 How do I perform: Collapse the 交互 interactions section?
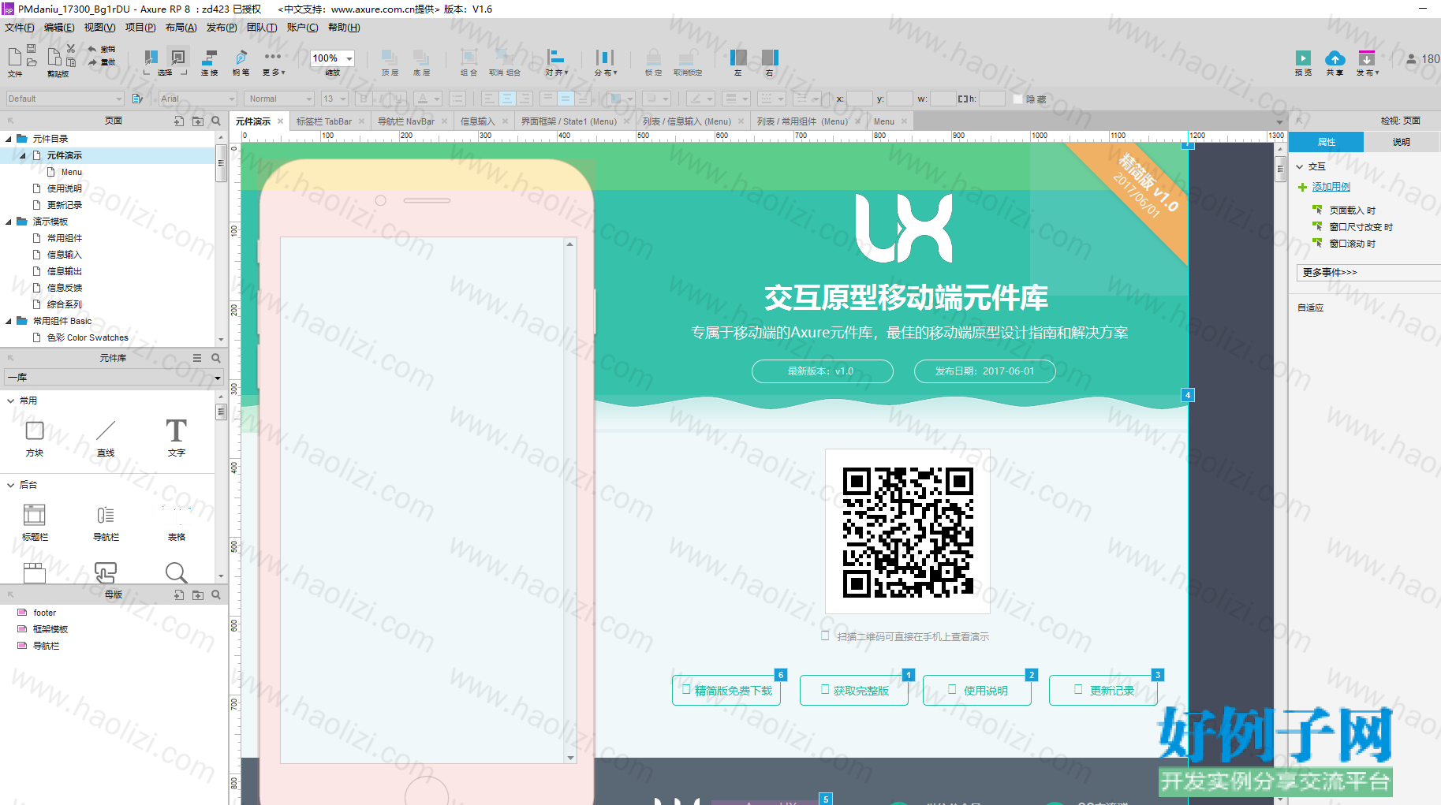click(x=1299, y=166)
